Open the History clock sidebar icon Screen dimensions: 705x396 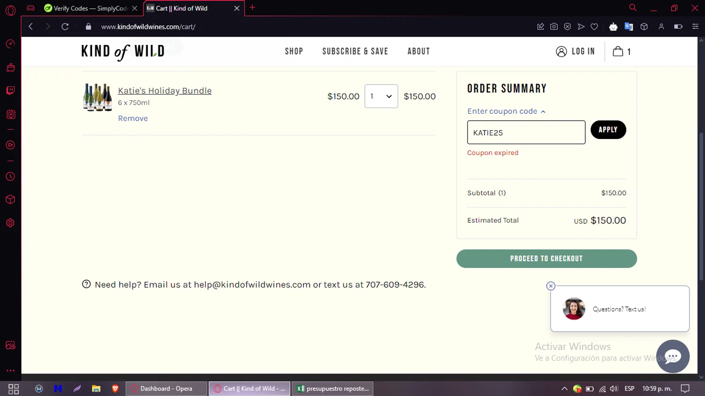(x=10, y=177)
